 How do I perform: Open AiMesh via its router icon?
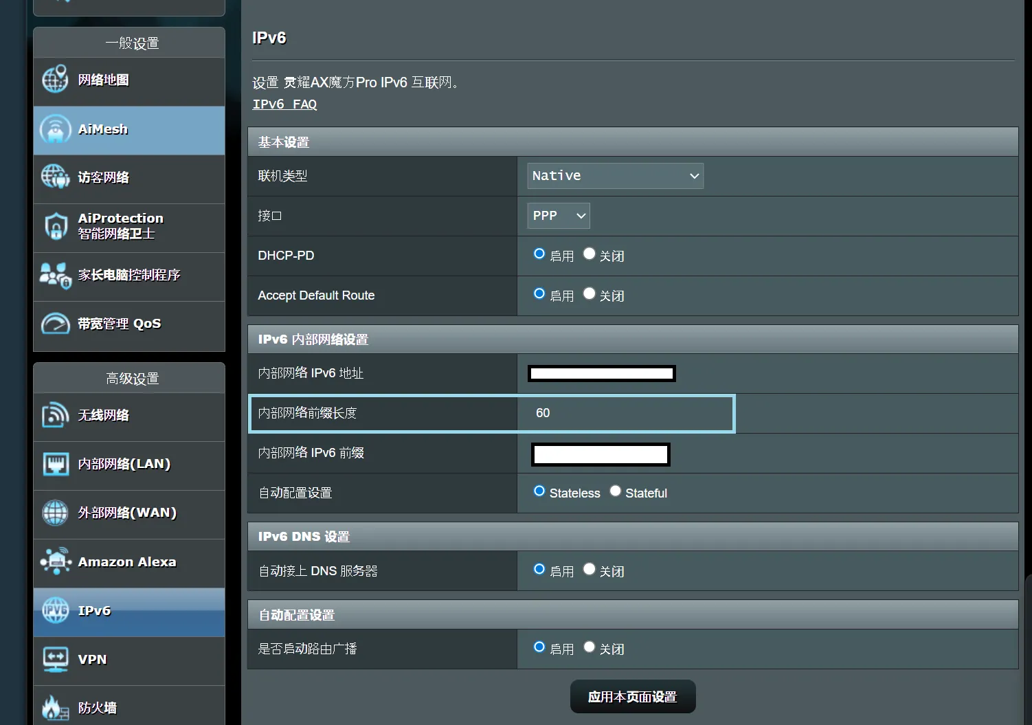coord(55,129)
